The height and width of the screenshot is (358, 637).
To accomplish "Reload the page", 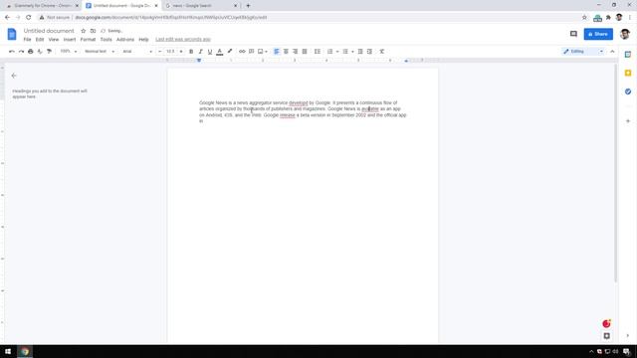I will (29, 18).
